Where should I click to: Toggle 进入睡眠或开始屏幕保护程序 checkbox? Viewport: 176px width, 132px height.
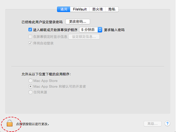tap(30, 29)
